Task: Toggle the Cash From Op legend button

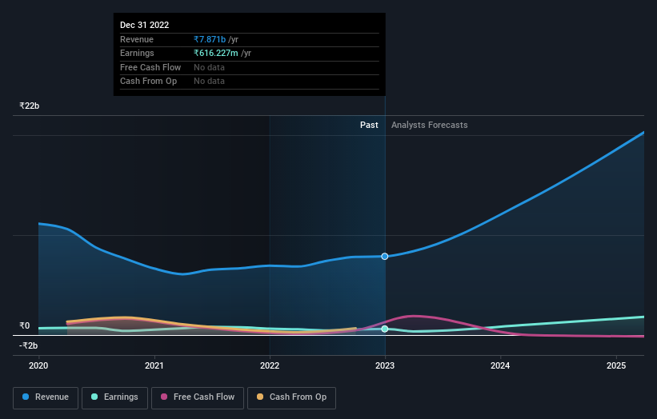Action: click(x=291, y=397)
